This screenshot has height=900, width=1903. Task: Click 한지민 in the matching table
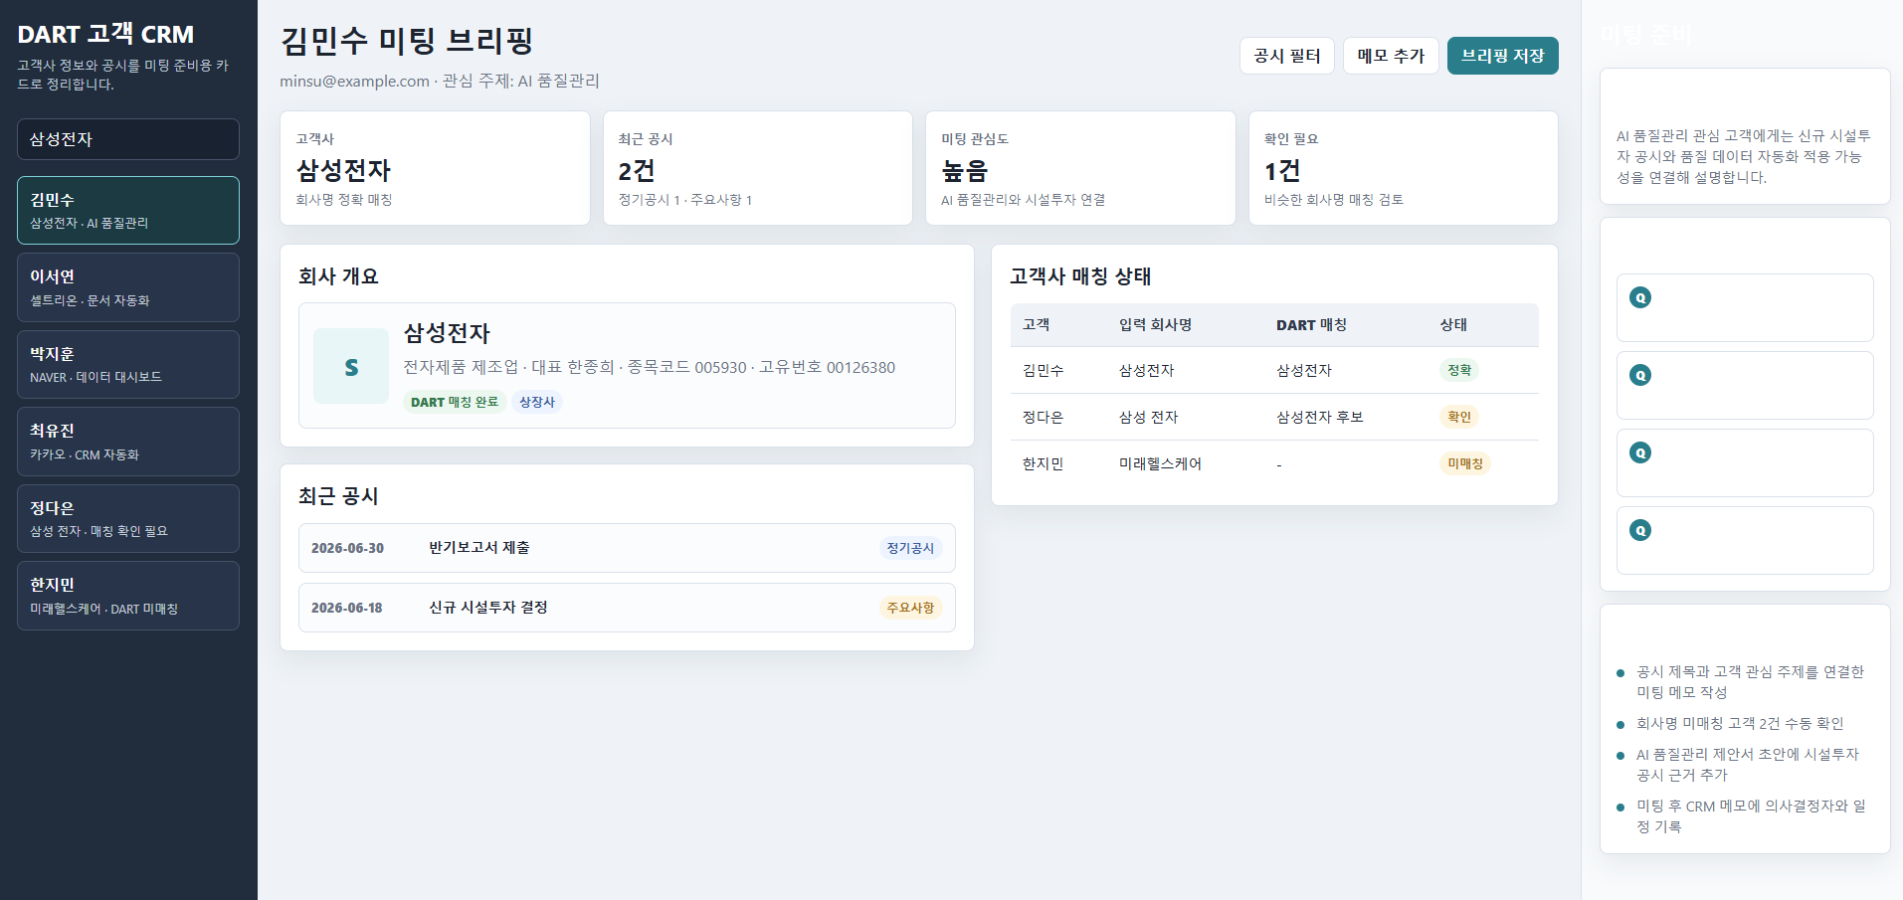click(x=1043, y=463)
